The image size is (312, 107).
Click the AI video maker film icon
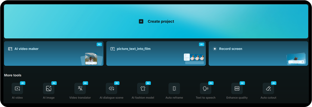(x=10, y=49)
